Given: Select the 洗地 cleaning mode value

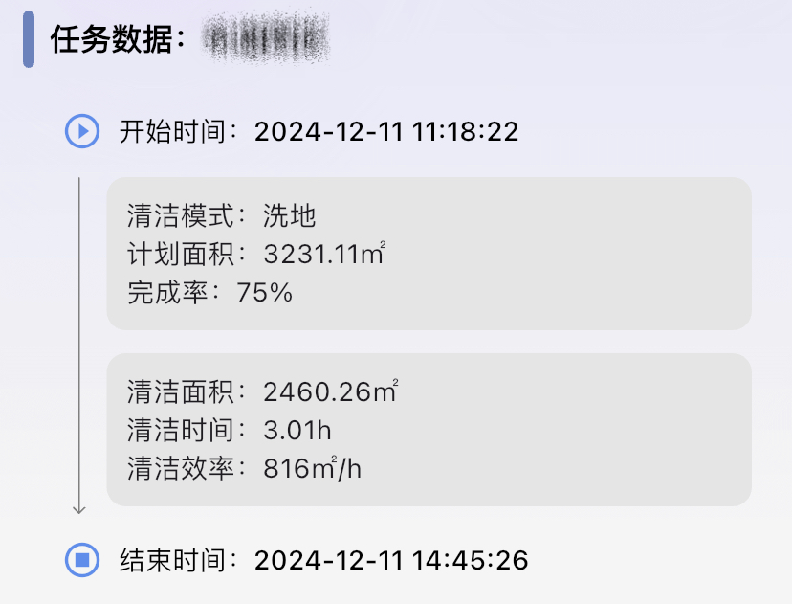Looking at the screenshot, I should 290,216.
